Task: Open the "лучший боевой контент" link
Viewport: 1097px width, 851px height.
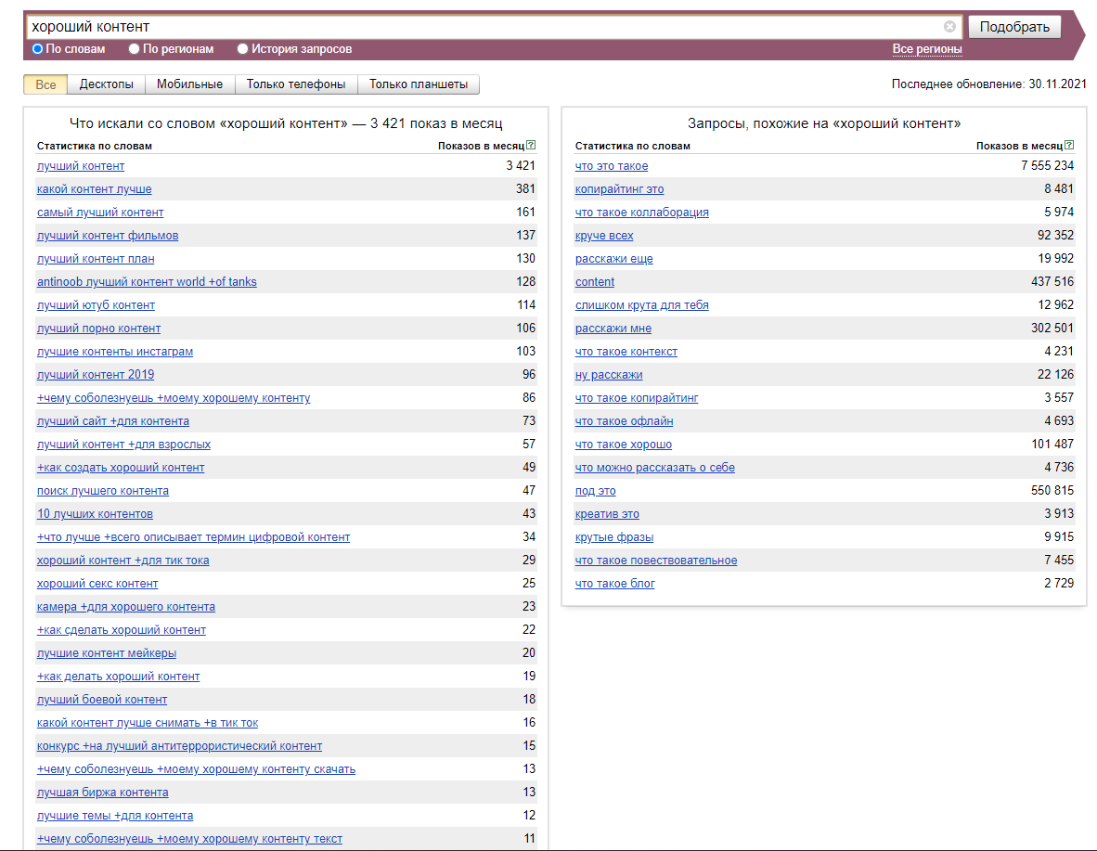Action: (x=102, y=699)
